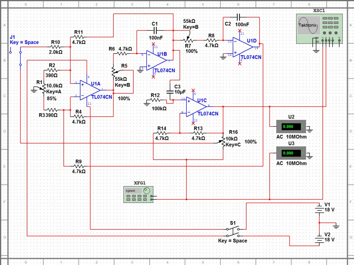Select op-amp U1B triangle symbol
Viewport: 354px width, 265px height.
click(x=157, y=60)
